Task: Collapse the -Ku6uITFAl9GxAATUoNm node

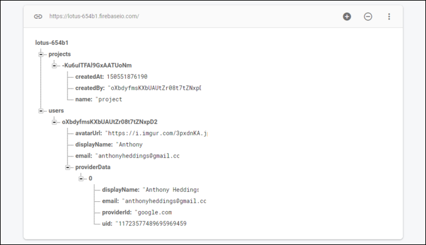Action: (x=54, y=65)
